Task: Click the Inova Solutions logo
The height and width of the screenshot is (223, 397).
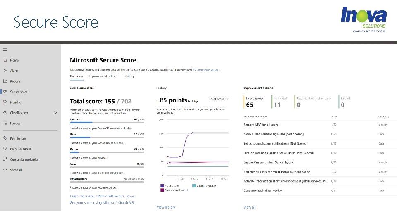Action: [364, 19]
